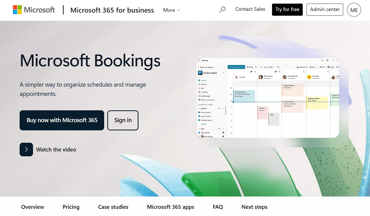Open the yellow Working Session appointment

[x=317, y=103]
